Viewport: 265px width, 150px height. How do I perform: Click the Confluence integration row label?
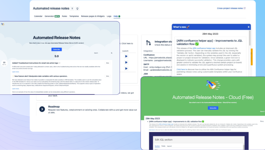point(149,55)
